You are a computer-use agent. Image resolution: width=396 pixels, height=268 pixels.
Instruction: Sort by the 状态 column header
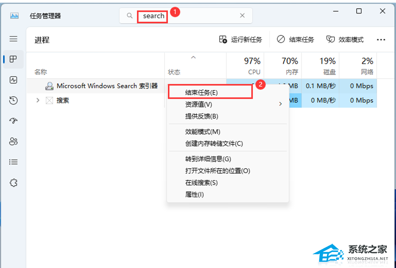tap(196, 66)
